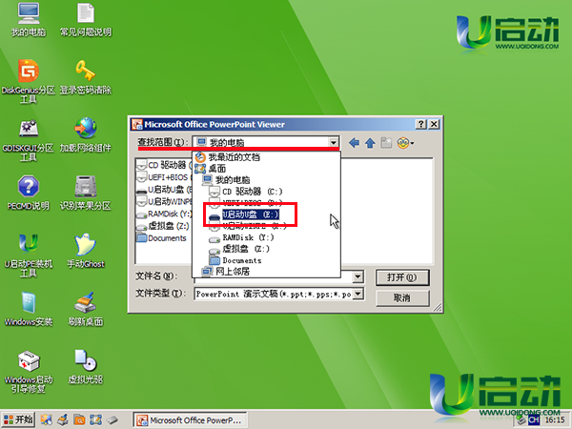The image size is (572, 429).
Task: Click the 16:15 clock in the tray
Action: tap(555, 420)
